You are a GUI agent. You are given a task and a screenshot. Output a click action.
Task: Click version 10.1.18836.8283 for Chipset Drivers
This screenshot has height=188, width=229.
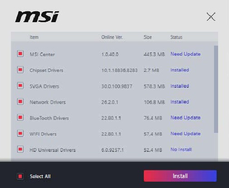[119, 70]
